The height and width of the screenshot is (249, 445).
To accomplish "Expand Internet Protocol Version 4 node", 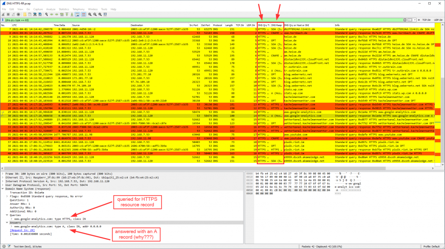I will (3, 181).
